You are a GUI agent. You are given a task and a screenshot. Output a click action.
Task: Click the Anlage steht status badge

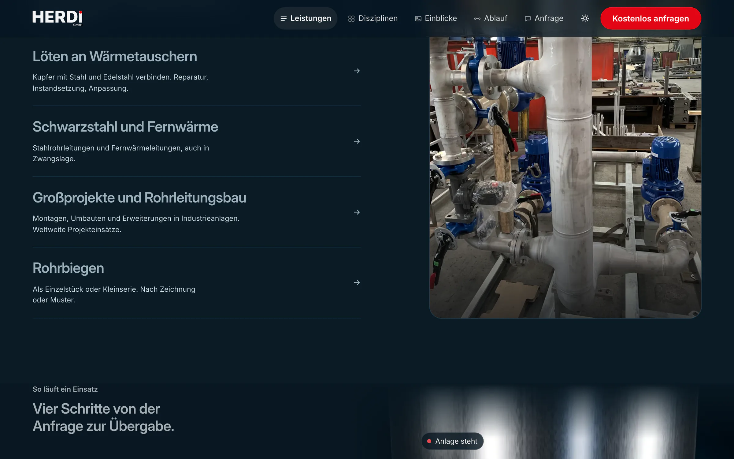click(452, 441)
